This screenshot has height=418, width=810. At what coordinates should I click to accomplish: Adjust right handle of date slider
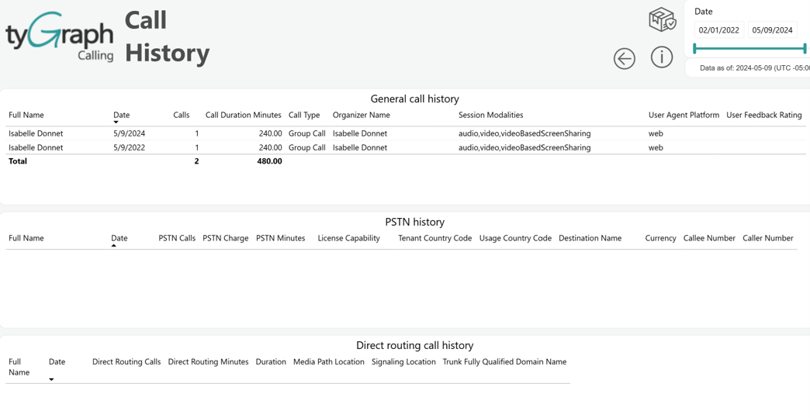click(805, 49)
